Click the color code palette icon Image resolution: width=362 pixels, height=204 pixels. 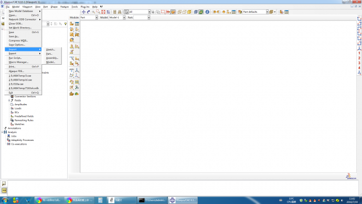[240, 12]
